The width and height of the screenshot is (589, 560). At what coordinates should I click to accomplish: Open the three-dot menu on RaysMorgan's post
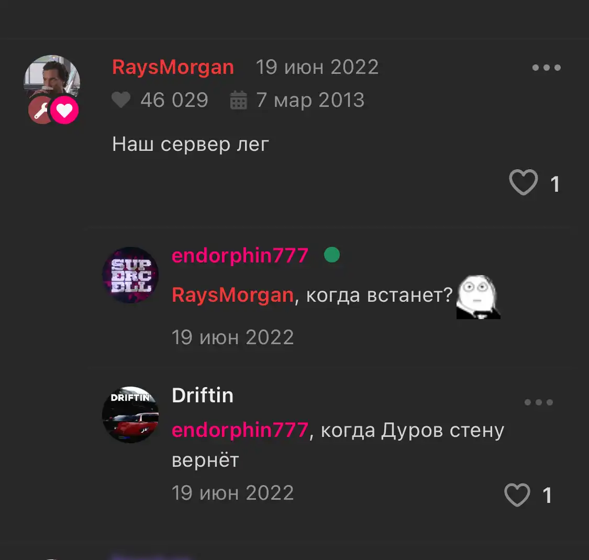pos(547,68)
